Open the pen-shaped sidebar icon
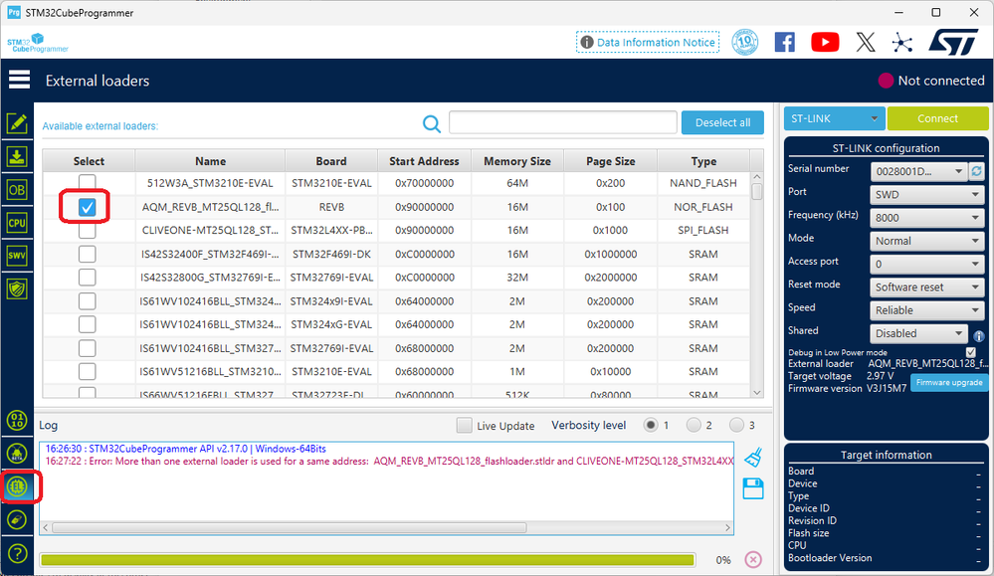The height and width of the screenshot is (576, 994). [x=17, y=520]
